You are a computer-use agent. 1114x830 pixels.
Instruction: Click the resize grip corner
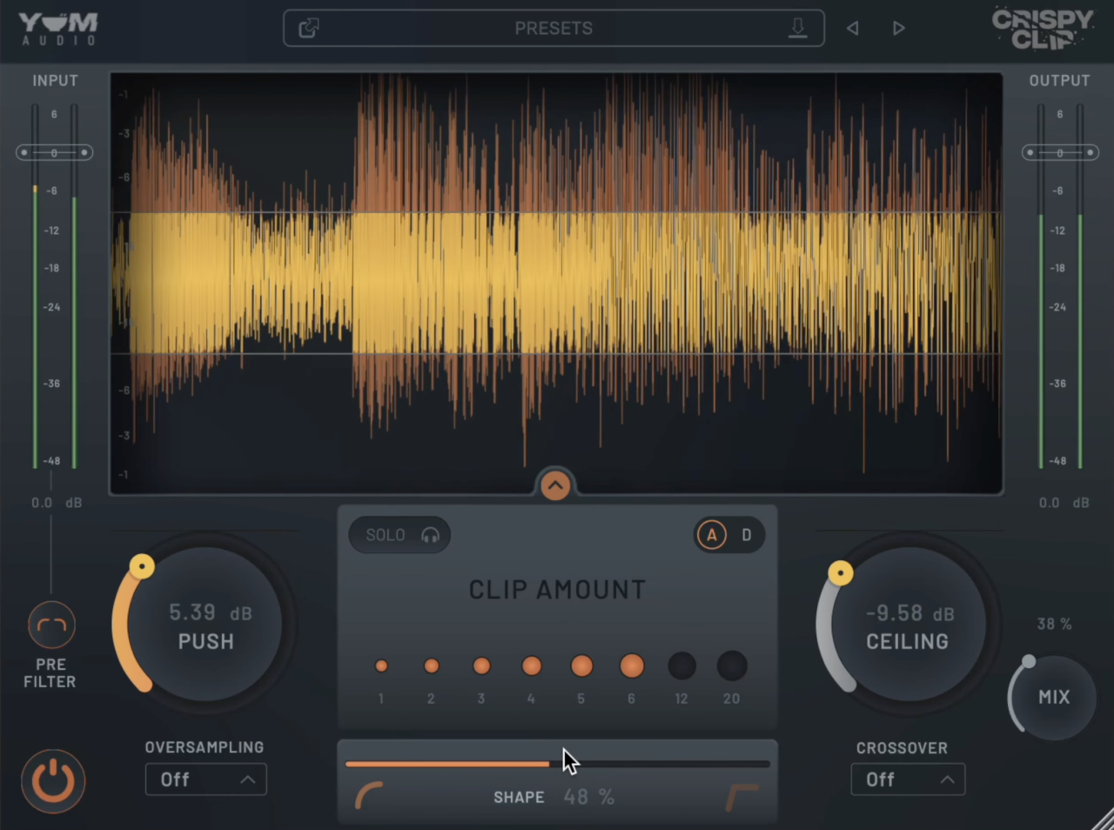tap(1102, 819)
